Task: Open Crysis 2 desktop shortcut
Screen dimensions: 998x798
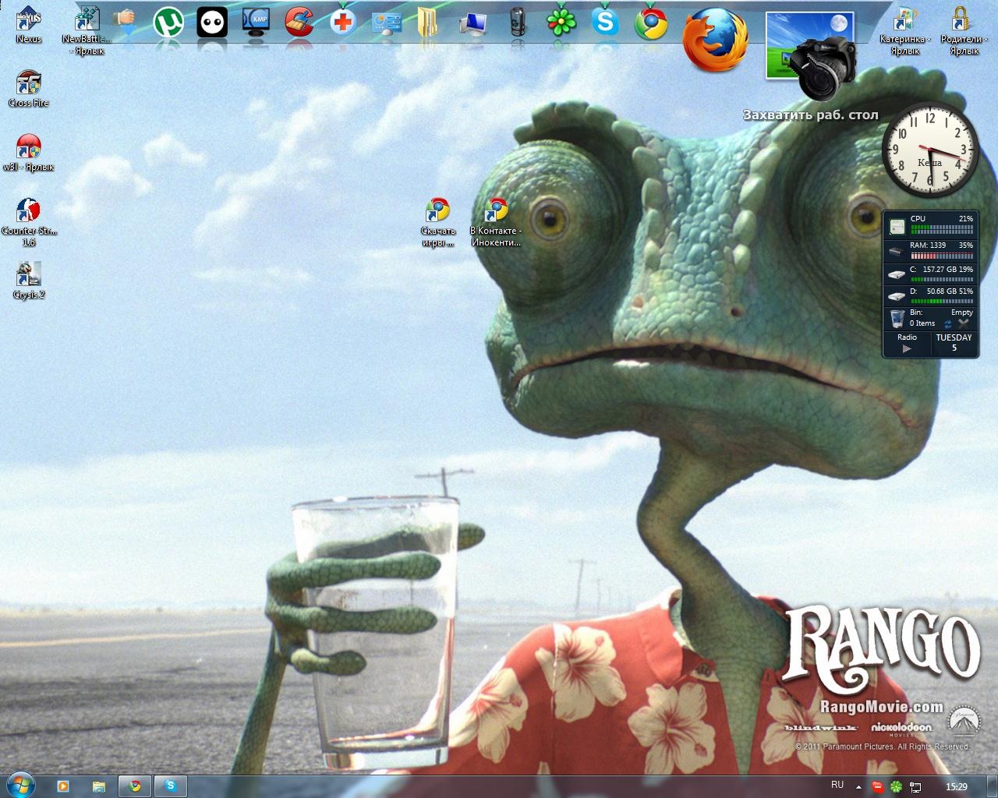Action: point(29,275)
